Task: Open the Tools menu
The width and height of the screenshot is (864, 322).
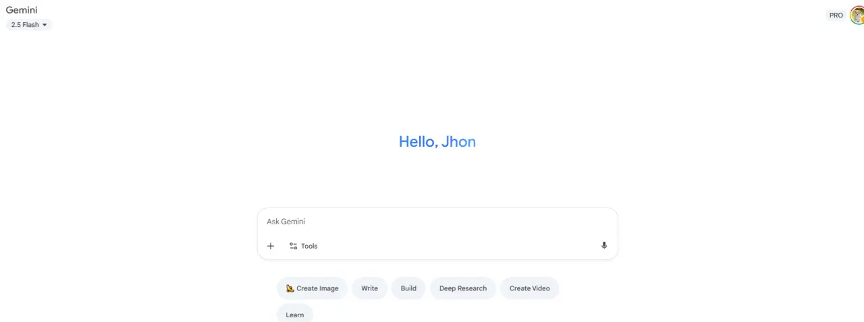Action: click(303, 246)
